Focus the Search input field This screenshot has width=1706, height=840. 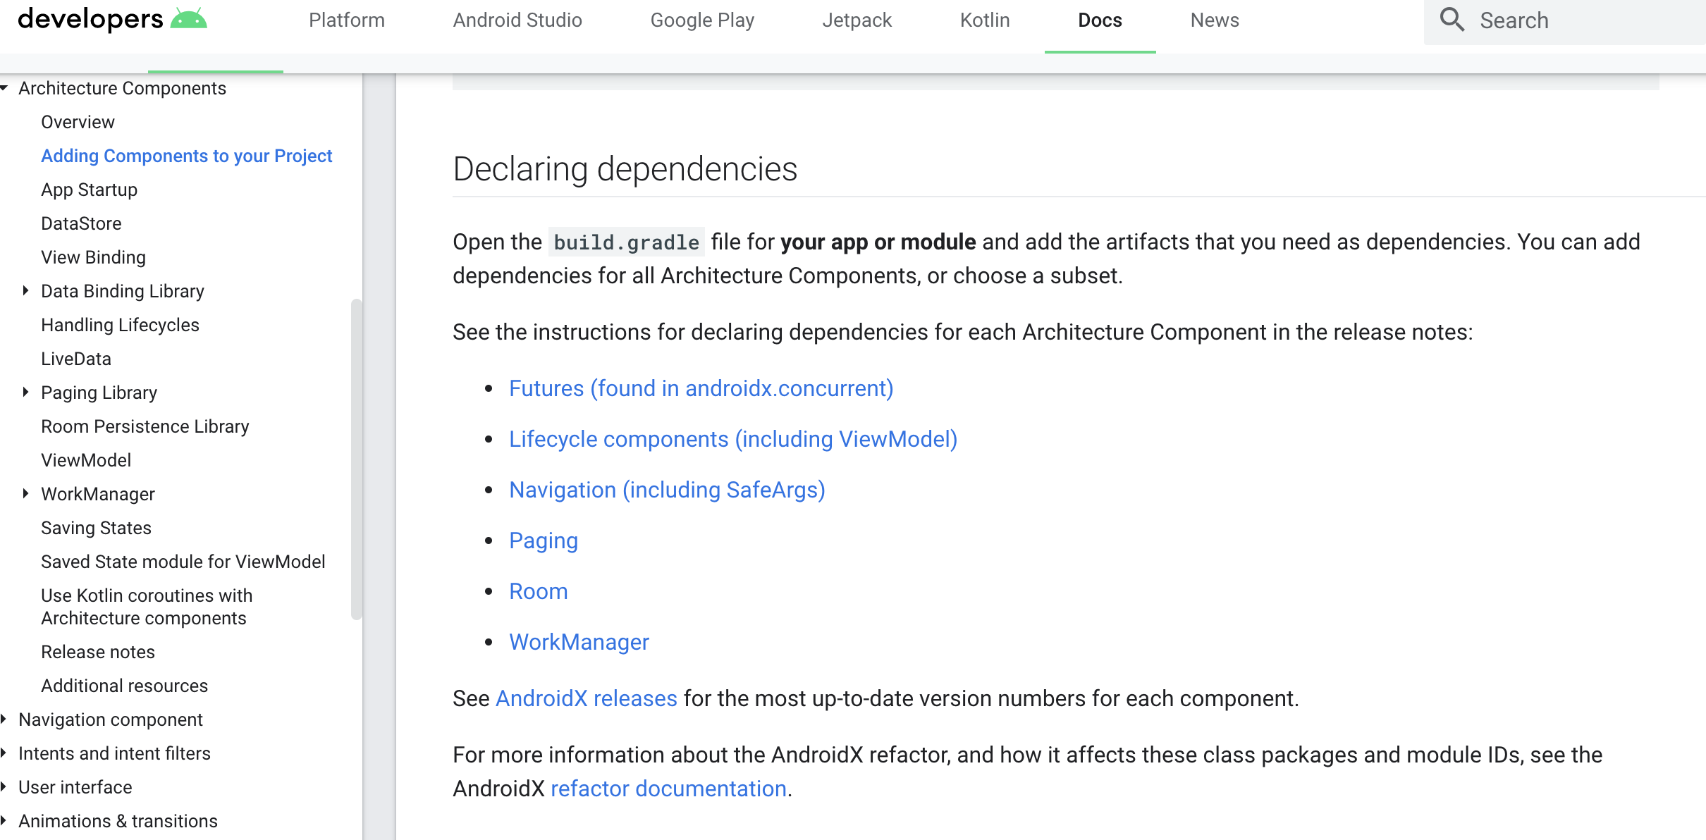tap(1586, 20)
